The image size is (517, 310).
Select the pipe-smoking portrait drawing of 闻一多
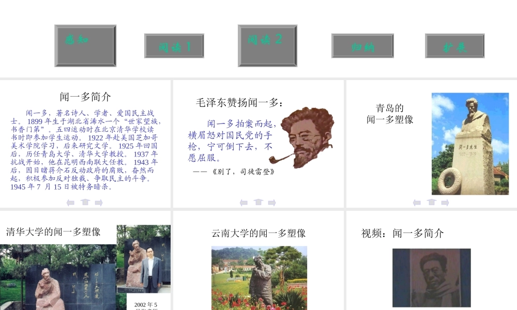[x=302, y=138]
